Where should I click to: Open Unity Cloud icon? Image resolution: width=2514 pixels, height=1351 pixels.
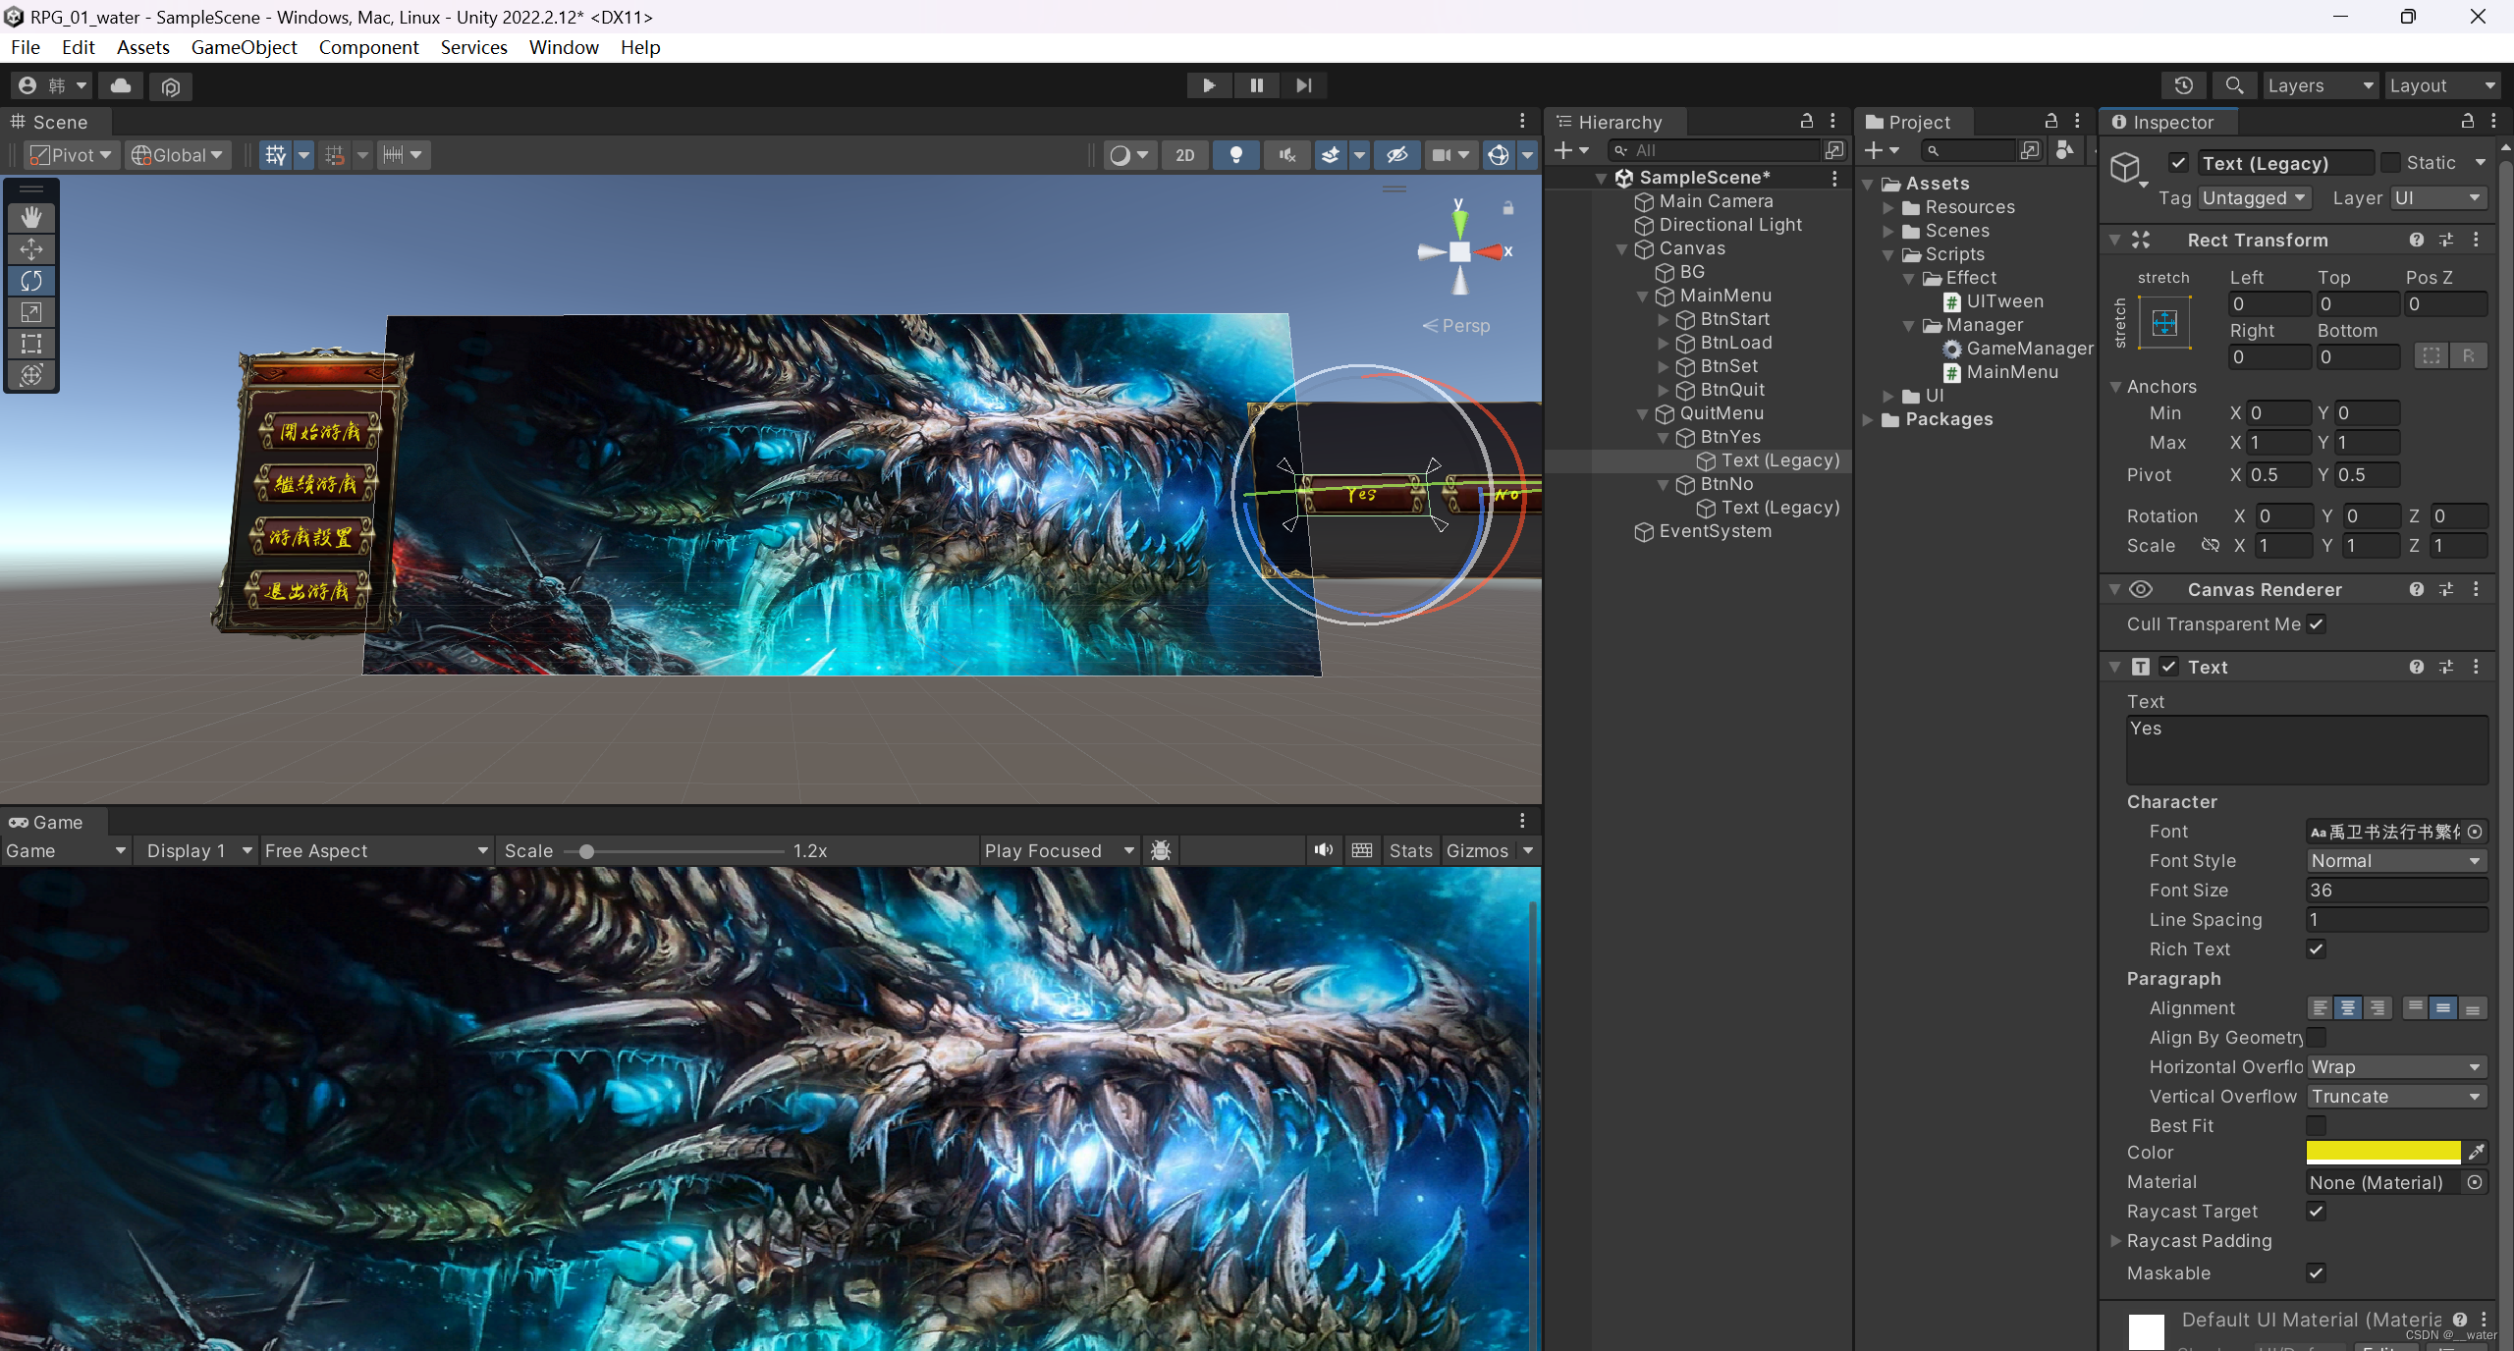click(121, 86)
